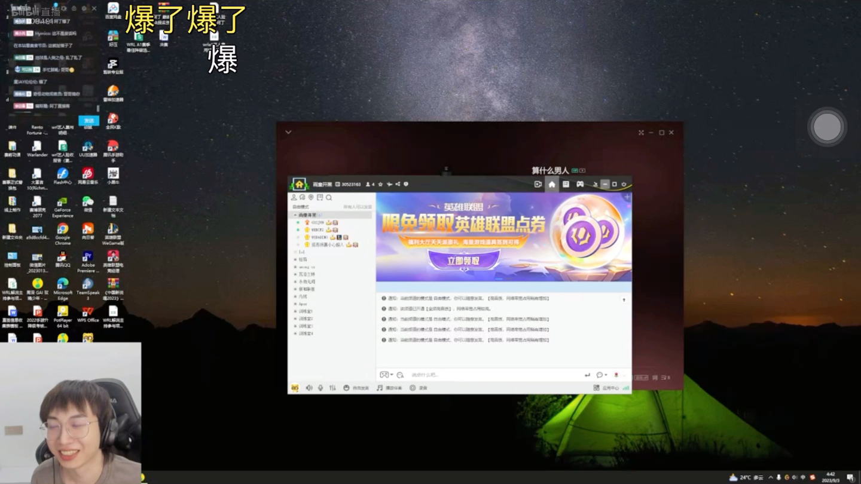Click the red flower gift icon
The width and height of the screenshot is (861, 484).
(x=616, y=375)
